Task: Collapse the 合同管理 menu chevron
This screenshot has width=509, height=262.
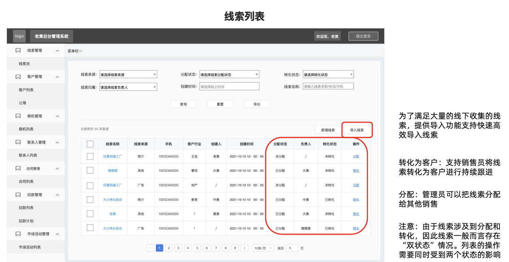Action: 57,168
